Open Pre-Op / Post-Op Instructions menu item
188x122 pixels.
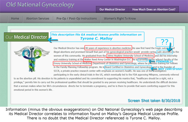76,19
